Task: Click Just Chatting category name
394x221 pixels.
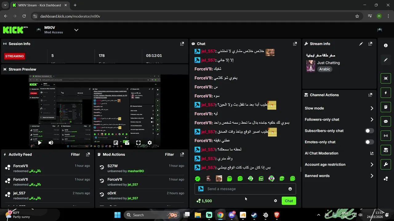Action: click(328, 63)
